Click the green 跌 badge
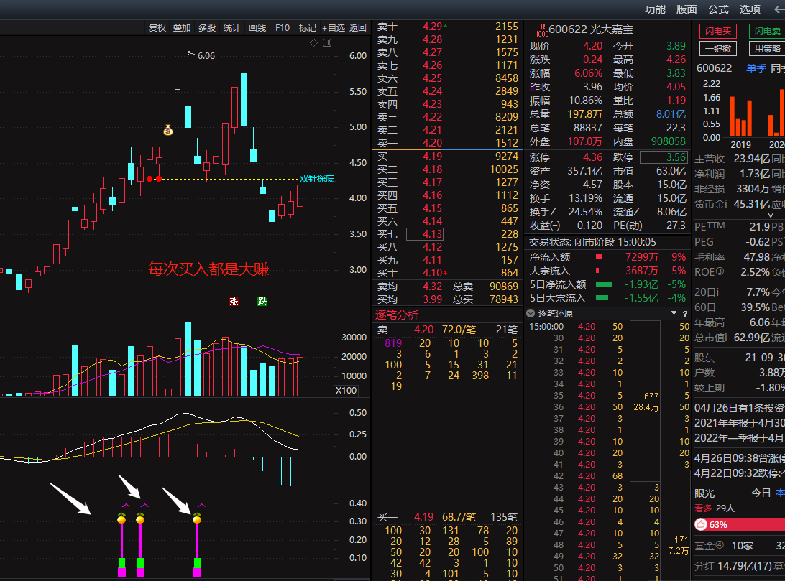The height and width of the screenshot is (581, 785). click(x=262, y=301)
